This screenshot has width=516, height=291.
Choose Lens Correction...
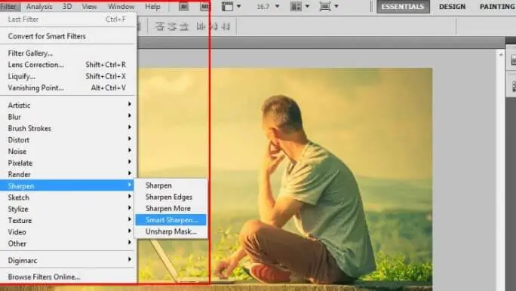tap(68, 65)
